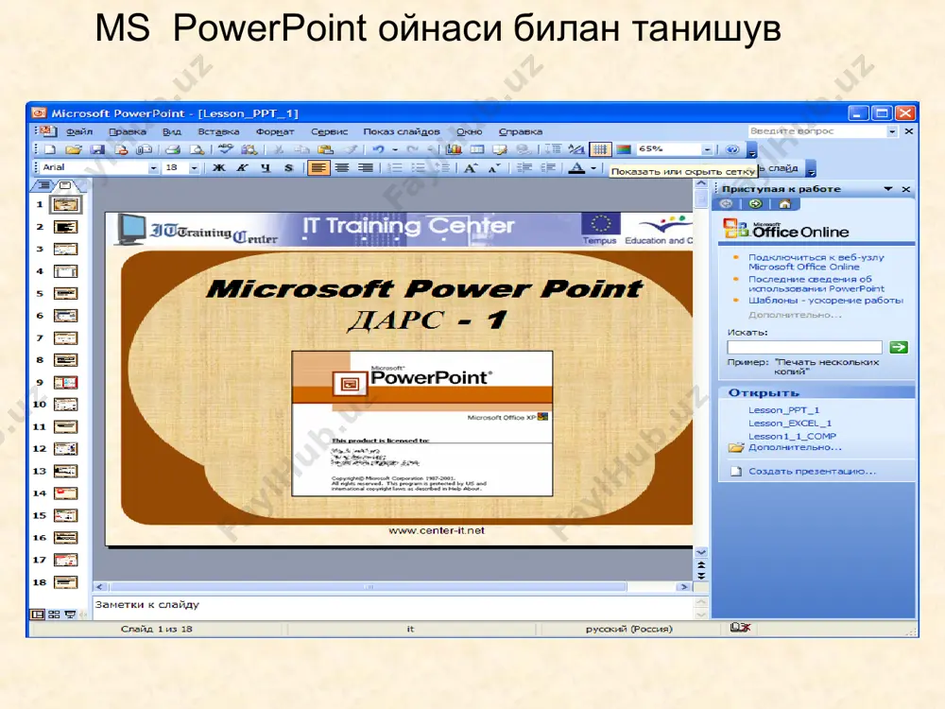Run the ABC spelling check icon

click(226, 149)
